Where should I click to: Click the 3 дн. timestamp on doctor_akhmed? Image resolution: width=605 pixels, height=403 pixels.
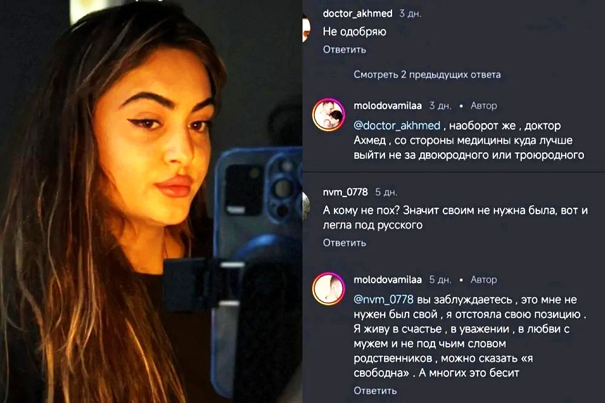tap(410, 14)
